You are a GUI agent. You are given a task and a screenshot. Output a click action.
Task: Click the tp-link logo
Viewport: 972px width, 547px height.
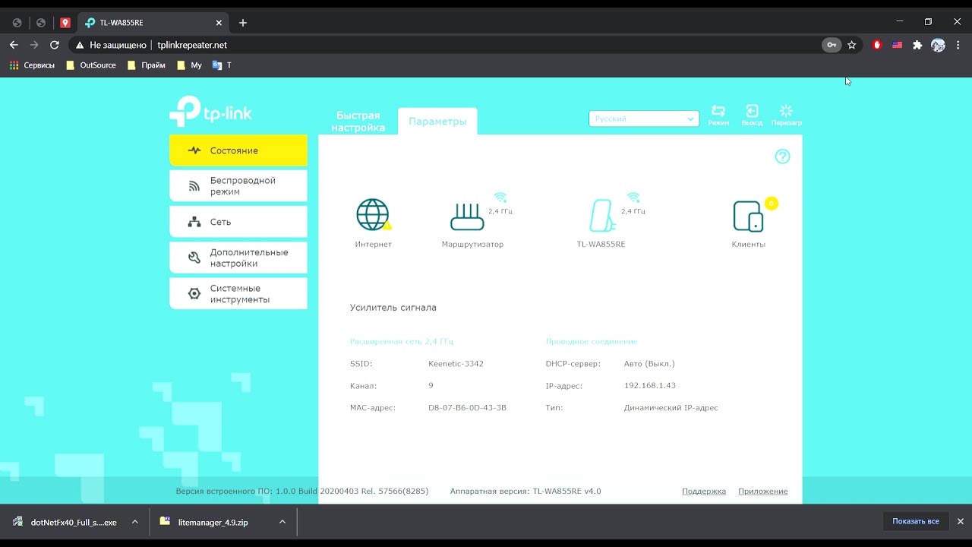coord(210,112)
